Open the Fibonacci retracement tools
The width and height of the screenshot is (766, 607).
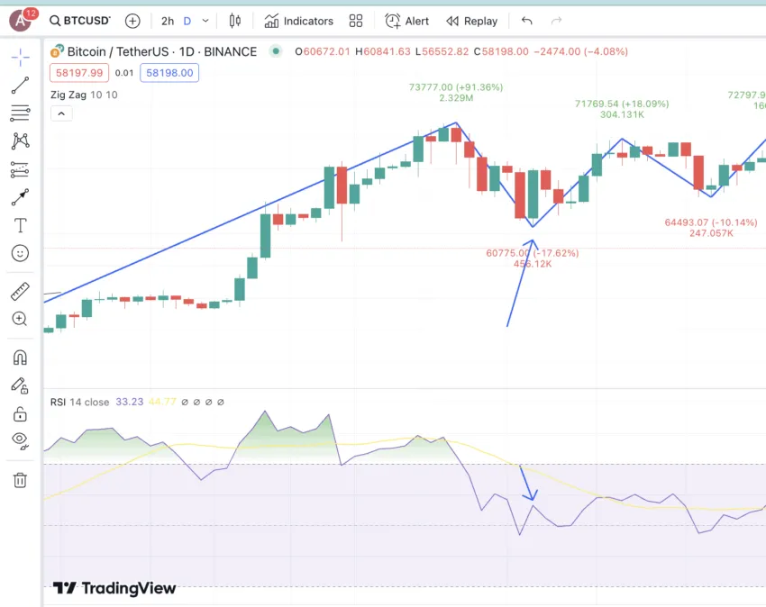pos(20,113)
